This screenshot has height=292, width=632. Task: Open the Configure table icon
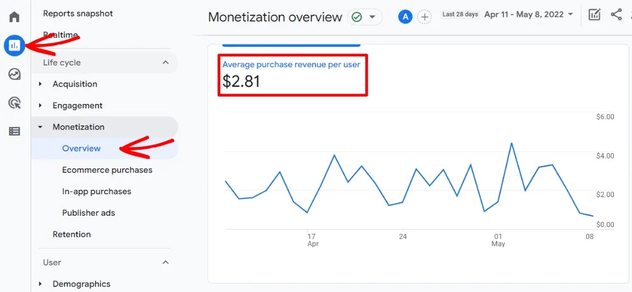15,131
